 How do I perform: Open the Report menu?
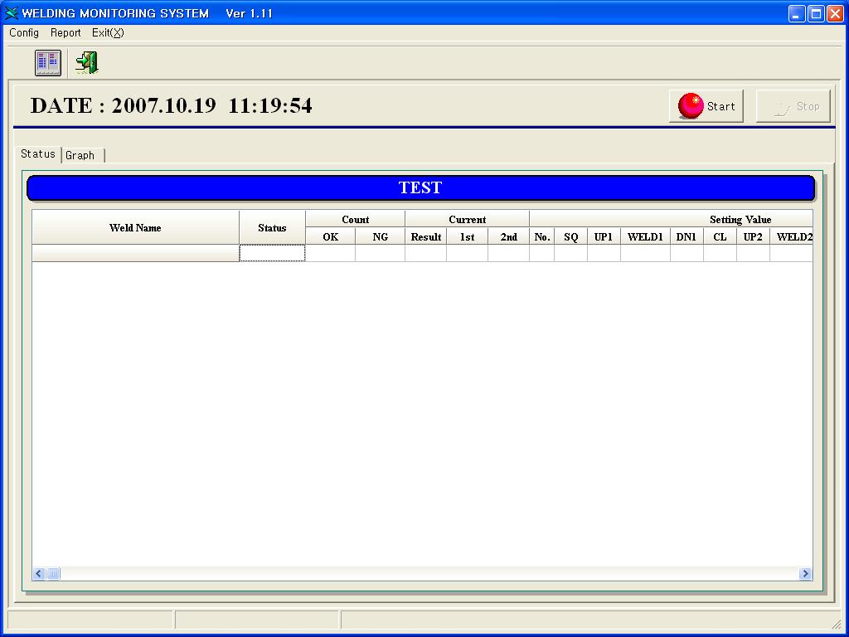point(65,33)
